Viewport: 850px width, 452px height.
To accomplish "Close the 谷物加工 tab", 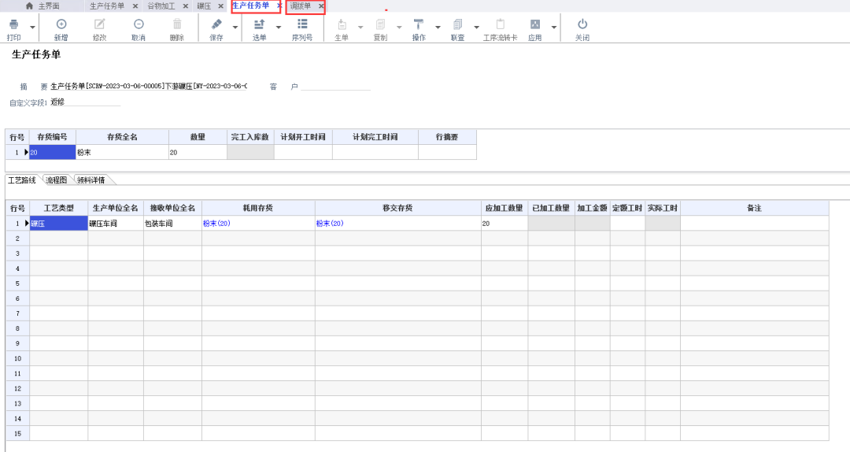I will pyautogui.click(x=186, y=6).
